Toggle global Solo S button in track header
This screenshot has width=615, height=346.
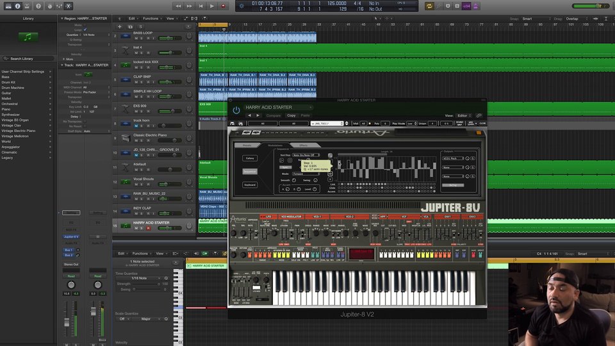(141, 27)
